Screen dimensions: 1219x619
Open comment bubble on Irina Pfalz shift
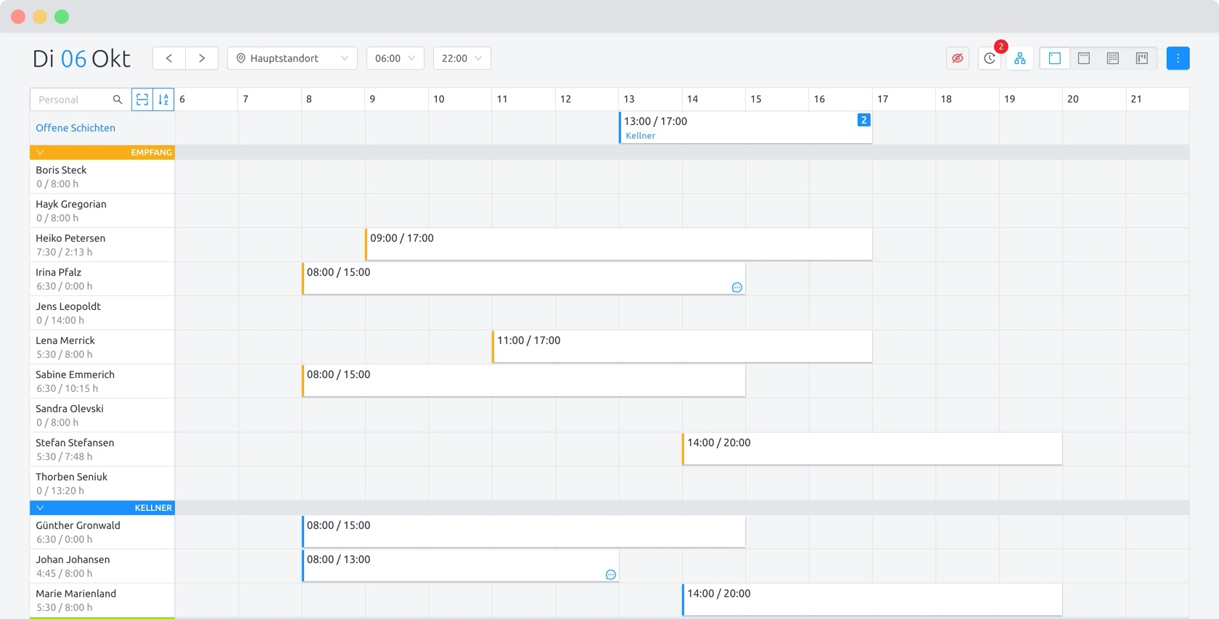(736, 287)
